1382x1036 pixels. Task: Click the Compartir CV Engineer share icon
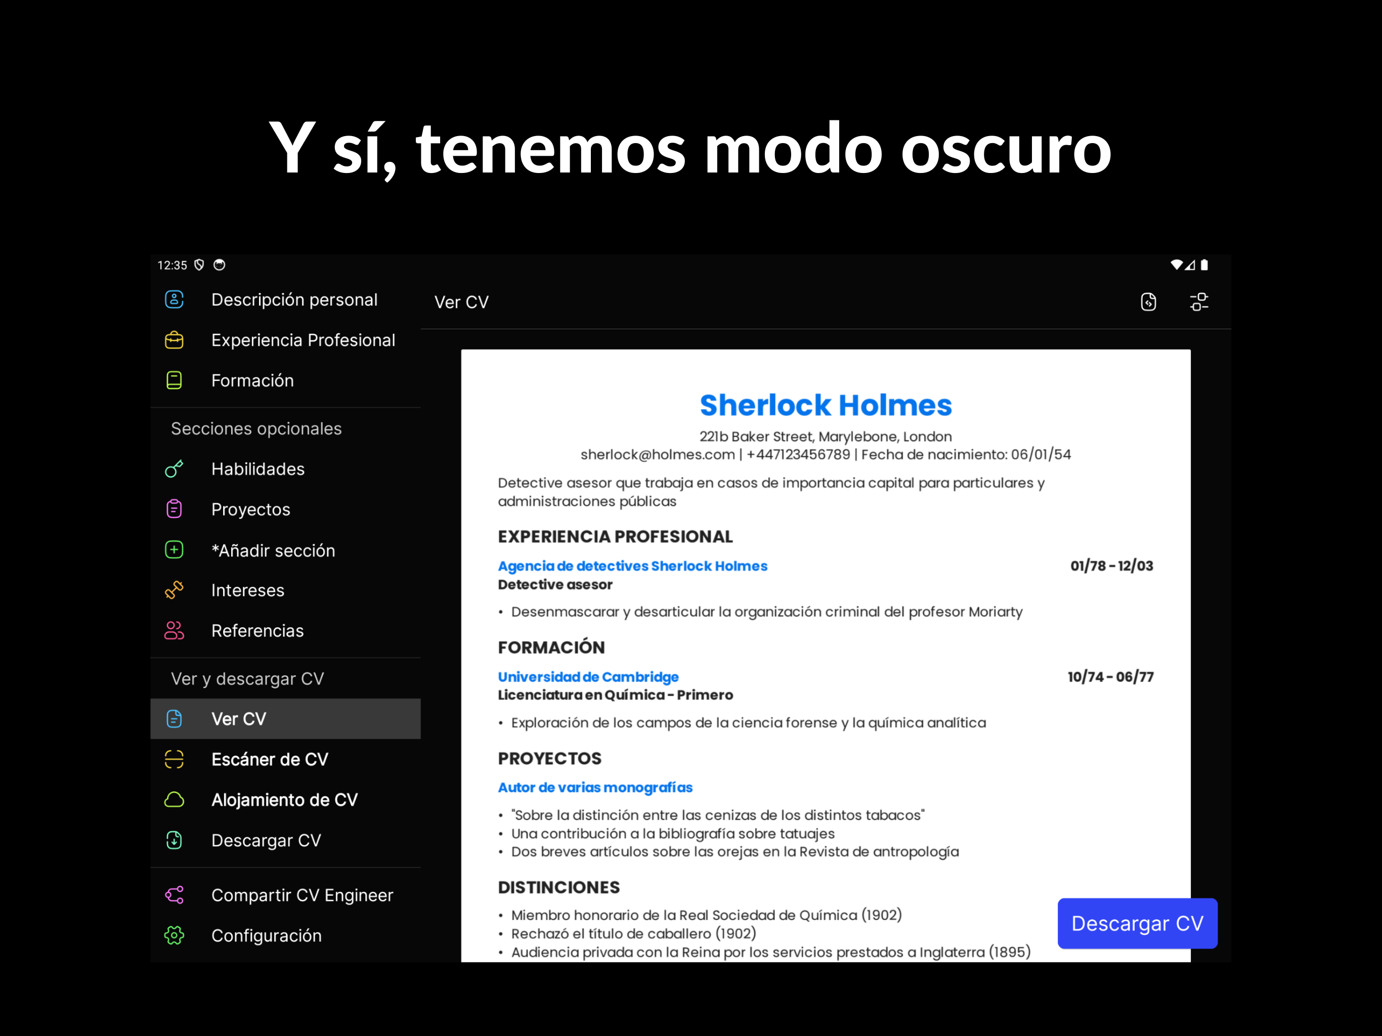(x=174, y=895)
